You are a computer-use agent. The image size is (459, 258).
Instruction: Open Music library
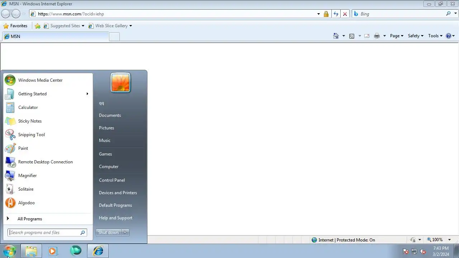(105, 140)
